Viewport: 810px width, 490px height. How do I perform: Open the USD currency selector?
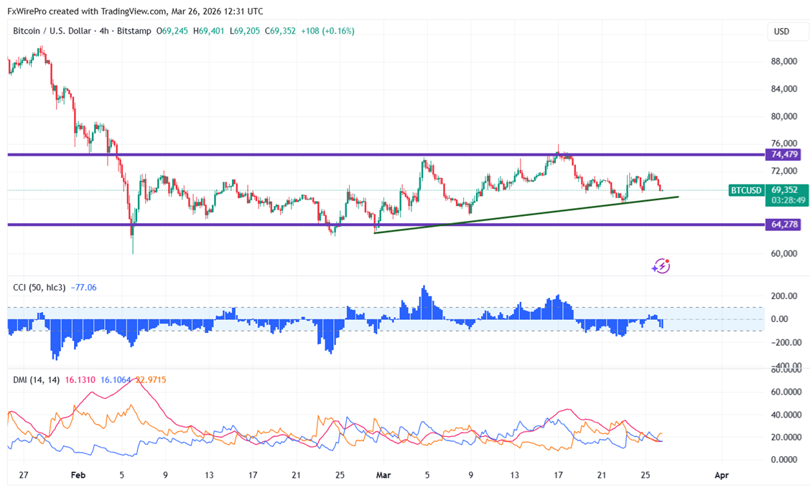tap(787, 32)
